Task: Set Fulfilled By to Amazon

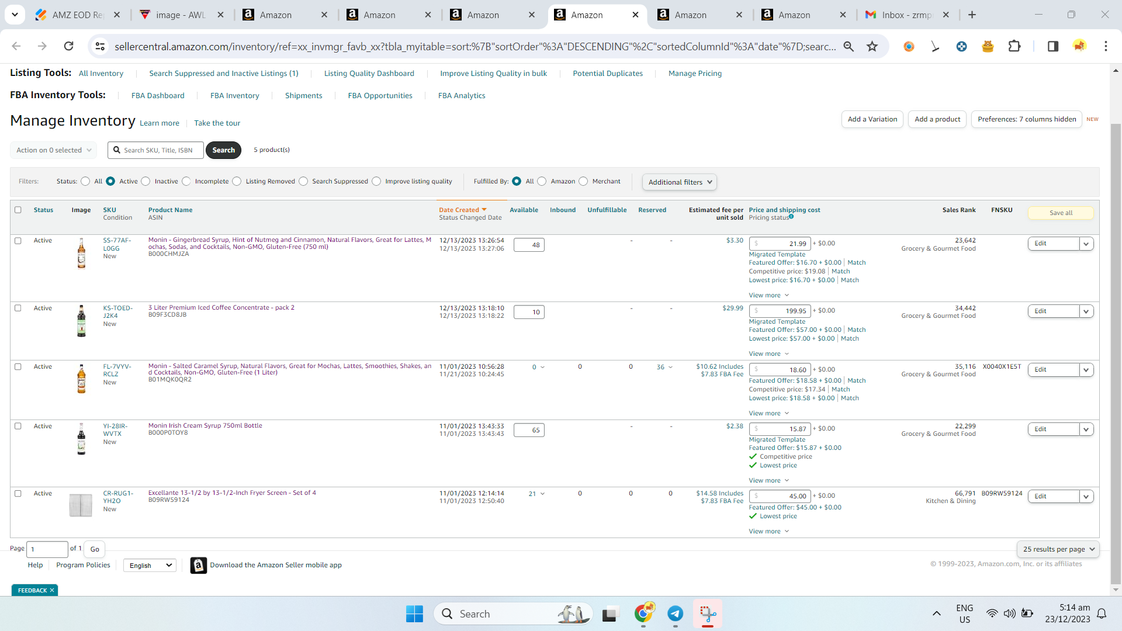Action: tap(542, 181)
